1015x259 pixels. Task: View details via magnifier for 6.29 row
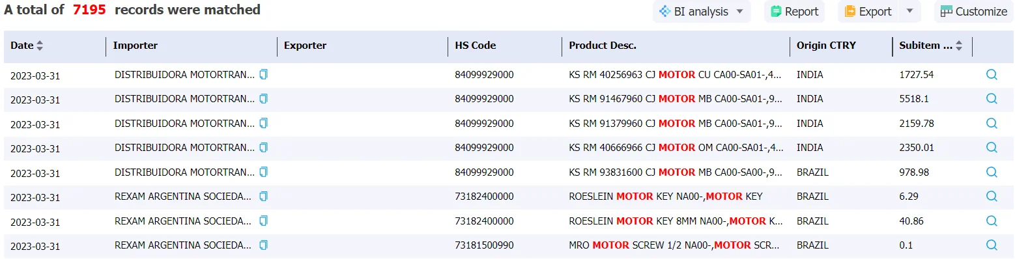coord(992,196)
